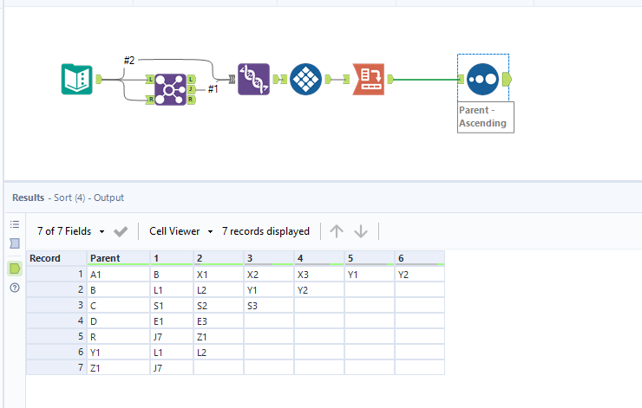
Task: Select the Union tool with DNA icon
Action: click(x=255, y=79)
